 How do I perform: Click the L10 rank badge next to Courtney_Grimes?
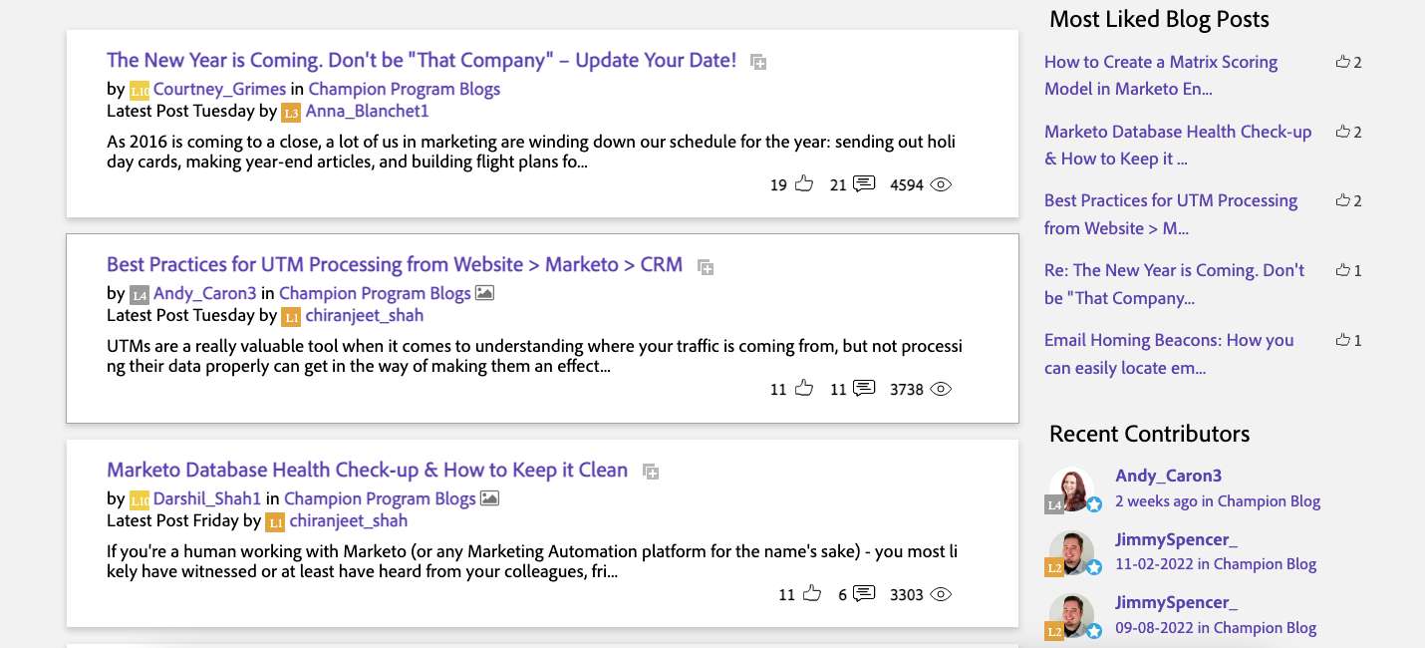139,89
